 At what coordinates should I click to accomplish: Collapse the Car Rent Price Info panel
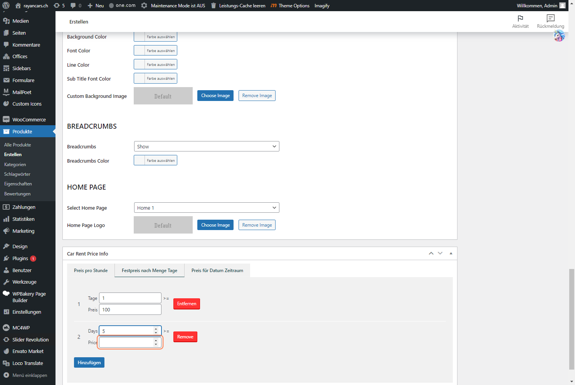pos(451,253)
